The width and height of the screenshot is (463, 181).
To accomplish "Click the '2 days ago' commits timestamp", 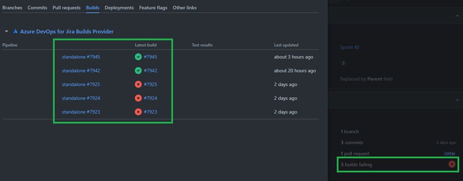I will point(446,142).
